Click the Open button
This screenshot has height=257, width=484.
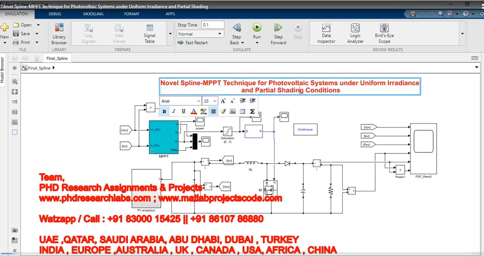(x=22, y=25)
